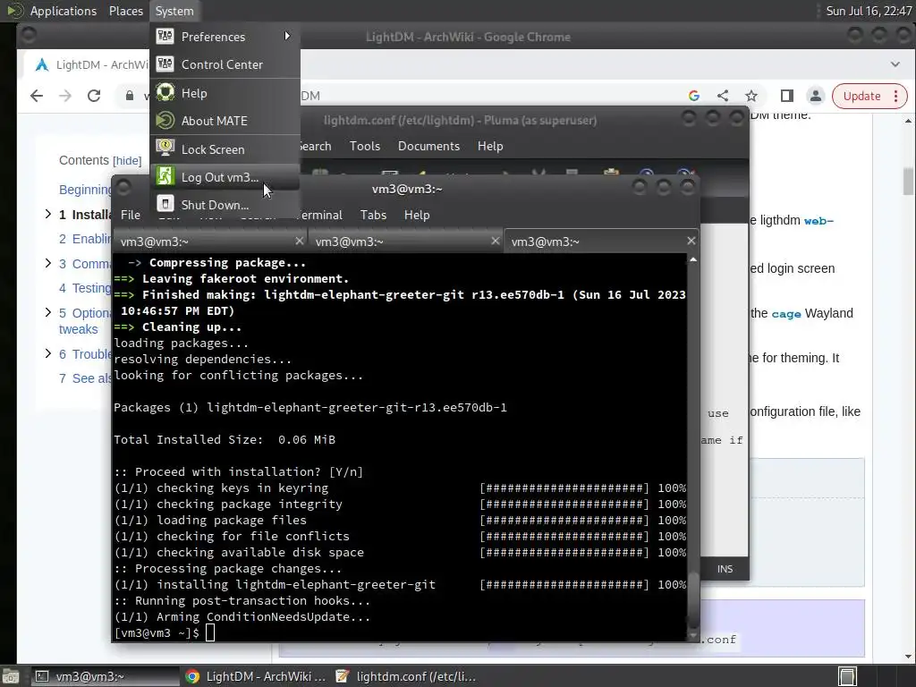Image resolution: width=916 pixels, height=687 pixels.
Task: Go back in Chrome
Action: tap(36, 96)
